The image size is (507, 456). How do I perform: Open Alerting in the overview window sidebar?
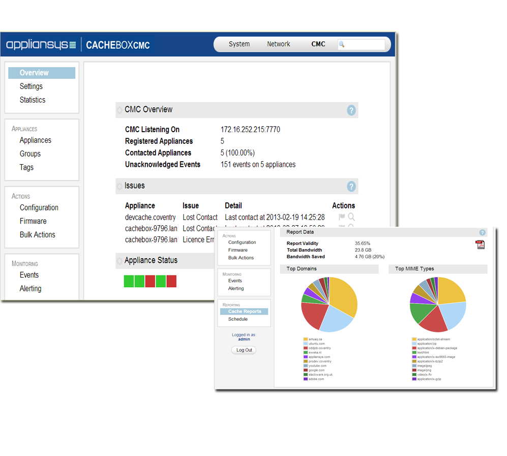click(31, 289)
